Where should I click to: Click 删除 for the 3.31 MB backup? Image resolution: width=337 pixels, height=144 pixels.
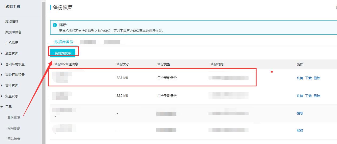[317, 78]
